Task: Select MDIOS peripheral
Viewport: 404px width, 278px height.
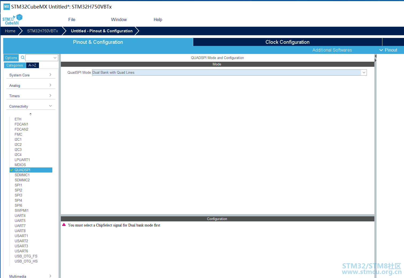Action: coord(20,165)
